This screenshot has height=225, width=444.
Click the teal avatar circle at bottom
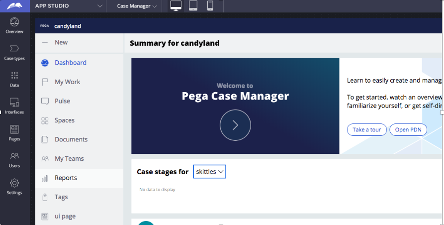point(146,223)
